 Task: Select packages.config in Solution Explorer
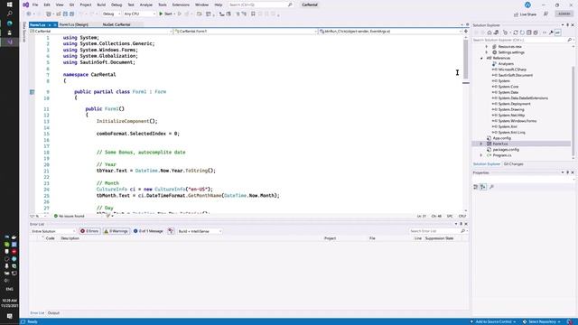point(506,150)
